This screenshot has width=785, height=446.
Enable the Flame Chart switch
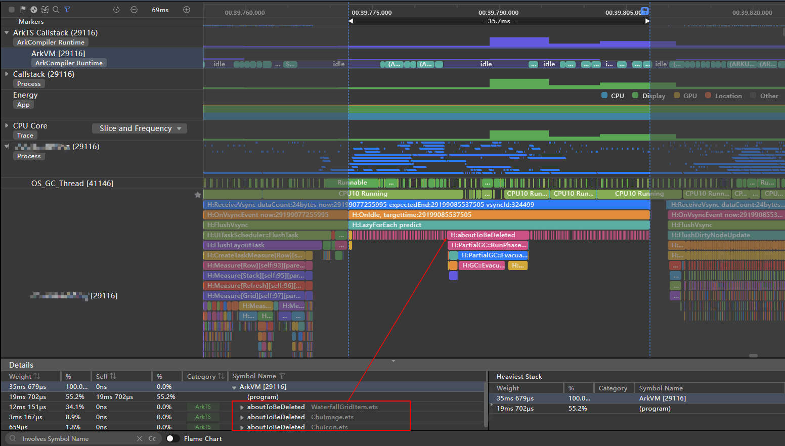point(173,438)
